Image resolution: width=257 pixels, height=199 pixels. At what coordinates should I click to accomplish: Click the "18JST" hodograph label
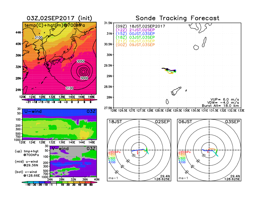click(115, 122)
